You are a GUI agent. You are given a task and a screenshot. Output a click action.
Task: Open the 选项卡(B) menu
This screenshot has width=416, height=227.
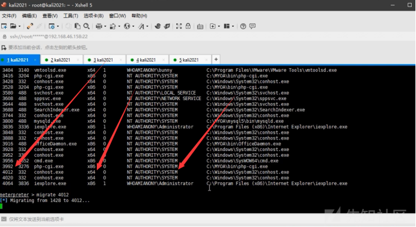click(94, 16)
